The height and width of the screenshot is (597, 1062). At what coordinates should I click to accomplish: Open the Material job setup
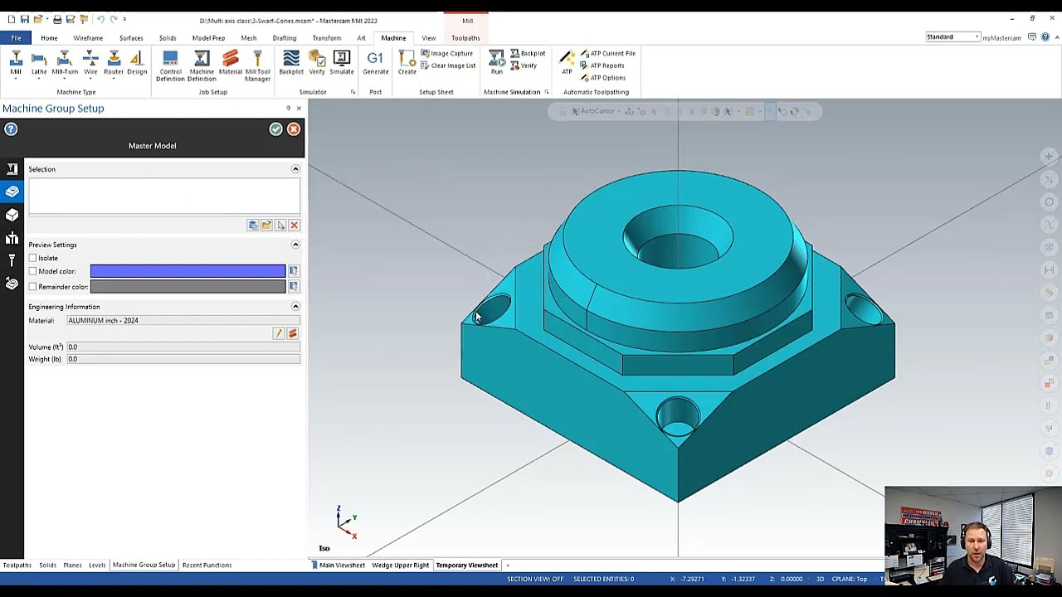click(x=231, y=63)
